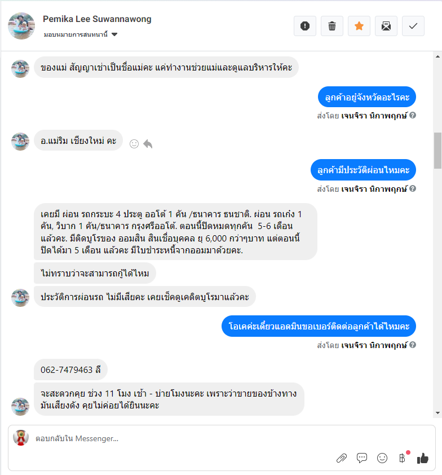442x475 pixels.
Task: Open Pemika Lee Suwannawong profile name
Action: click(x=97, y=19)
